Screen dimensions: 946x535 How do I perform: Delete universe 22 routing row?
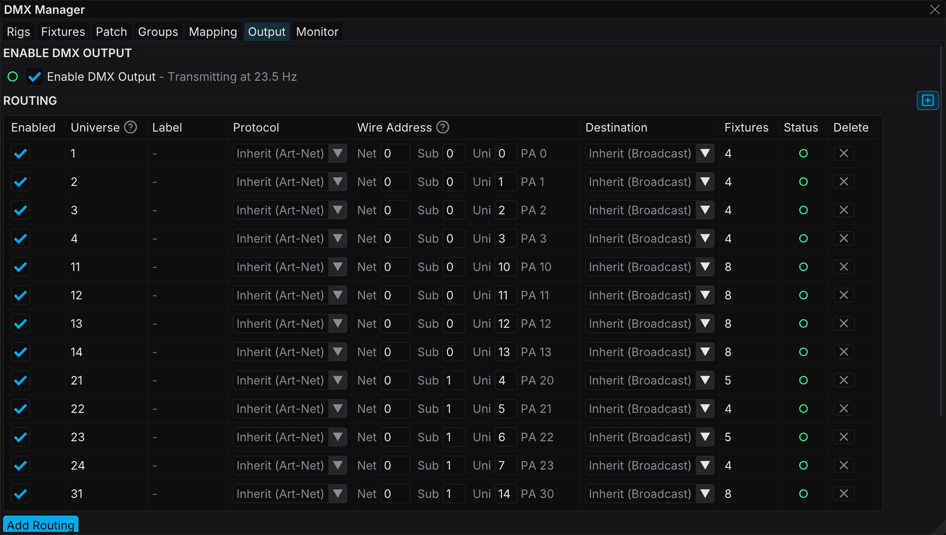click(x=844, y=409)
